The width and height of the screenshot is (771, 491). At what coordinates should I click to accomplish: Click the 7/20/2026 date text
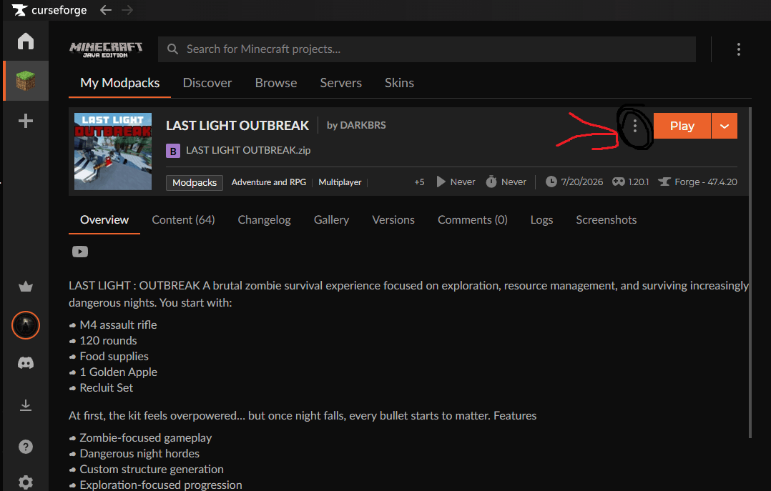tap(581, 182)
